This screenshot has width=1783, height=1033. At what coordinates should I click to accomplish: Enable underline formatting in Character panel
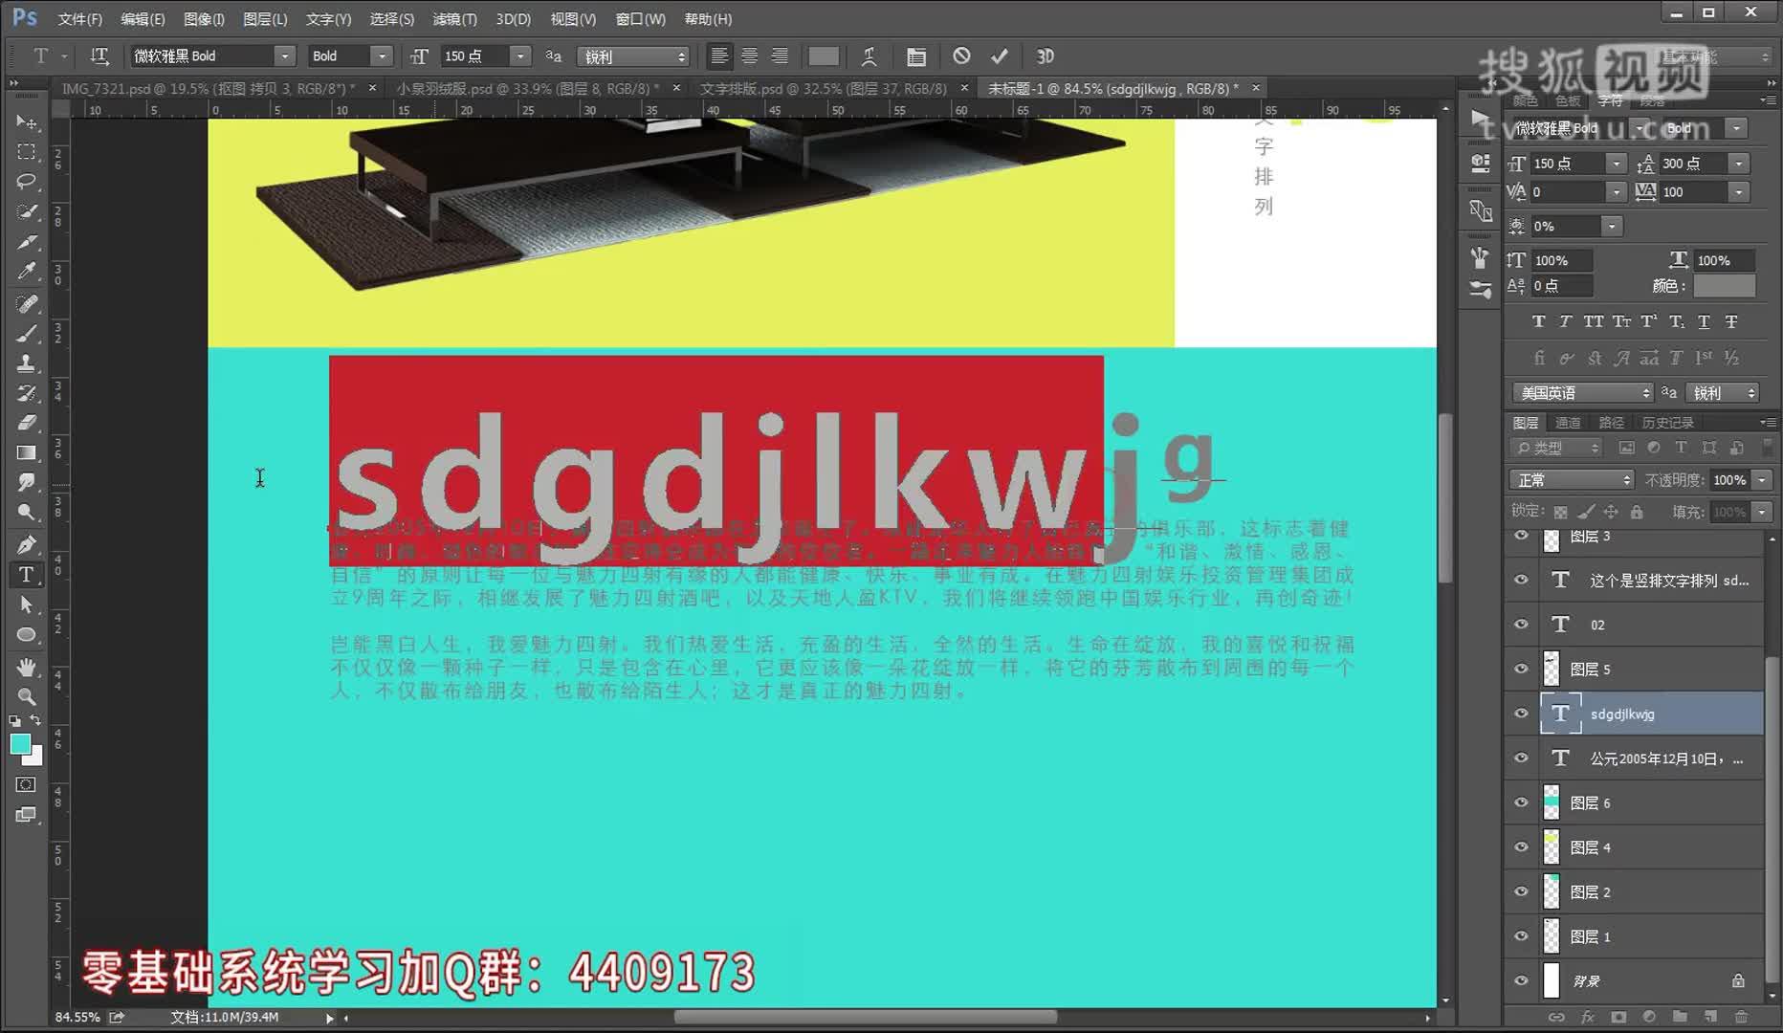click(1704, 321)
